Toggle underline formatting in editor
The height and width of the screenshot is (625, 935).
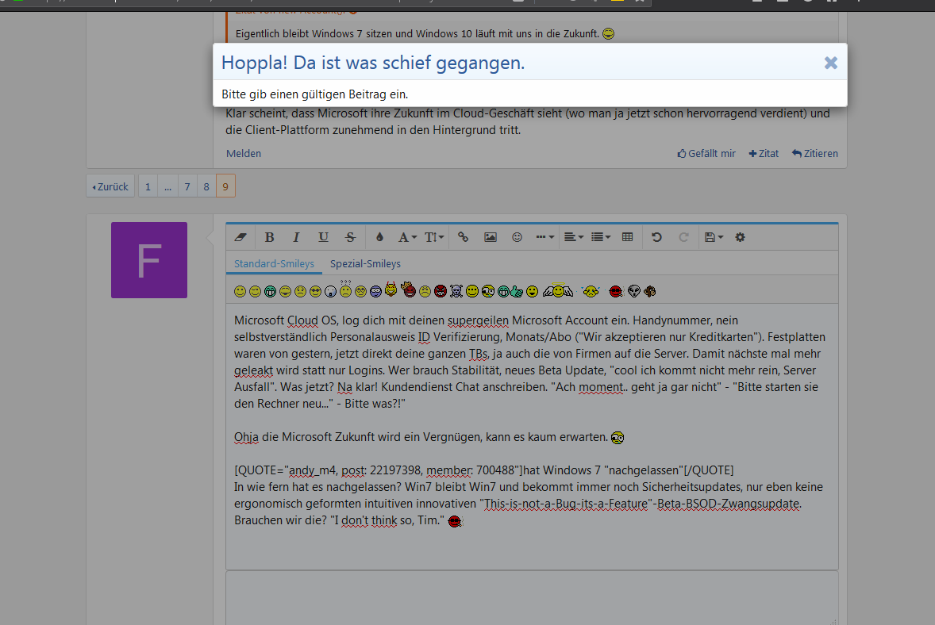coord(323,237)
